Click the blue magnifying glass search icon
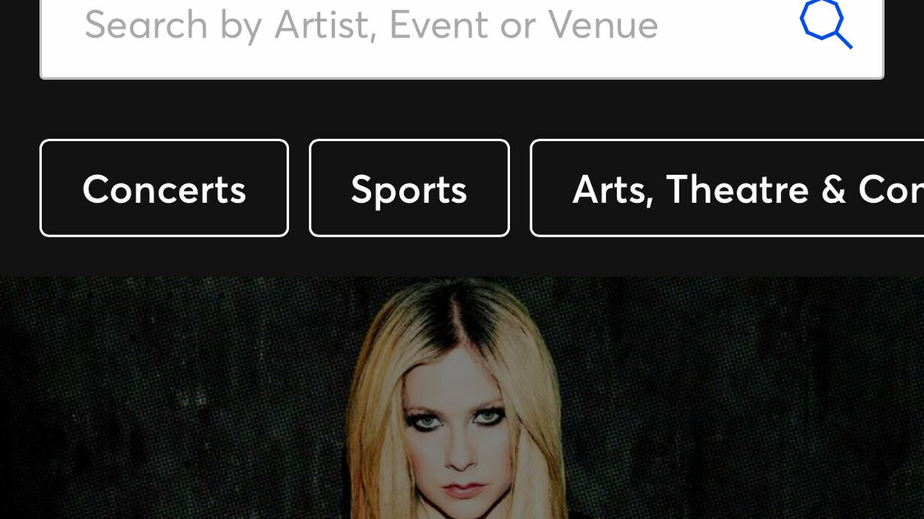924x519 pixels. [x=826, y=24]
